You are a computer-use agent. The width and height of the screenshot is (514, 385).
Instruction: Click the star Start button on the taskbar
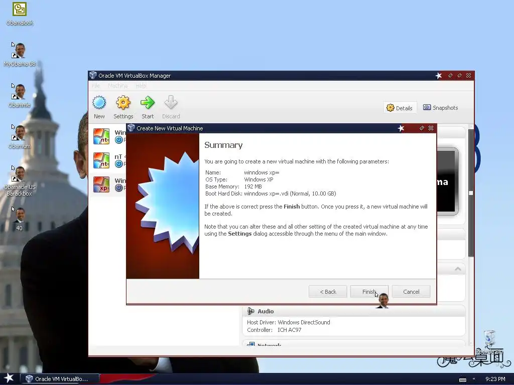(9, 378)
